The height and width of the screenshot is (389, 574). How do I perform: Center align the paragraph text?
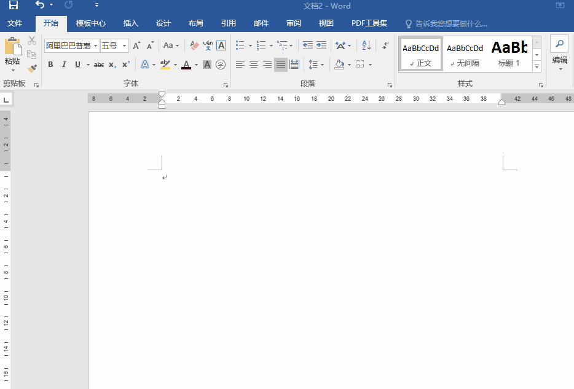[253, 65]
